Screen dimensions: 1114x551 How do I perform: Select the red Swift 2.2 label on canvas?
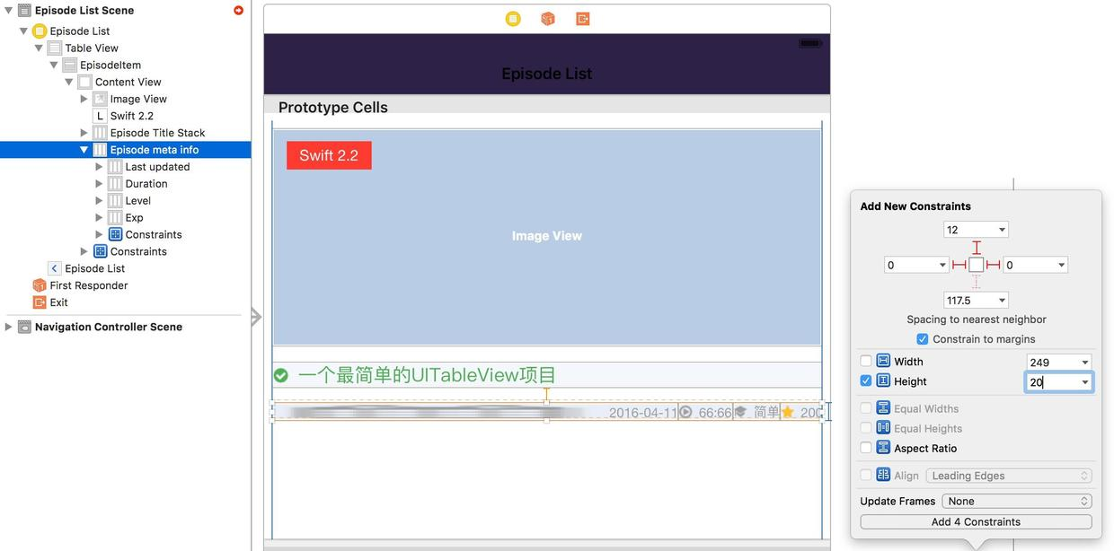coord(329,155)
